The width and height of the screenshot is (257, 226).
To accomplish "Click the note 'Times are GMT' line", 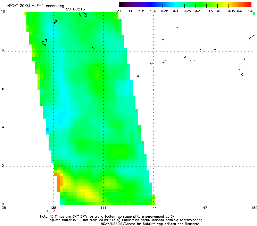I will click(107, 217).
